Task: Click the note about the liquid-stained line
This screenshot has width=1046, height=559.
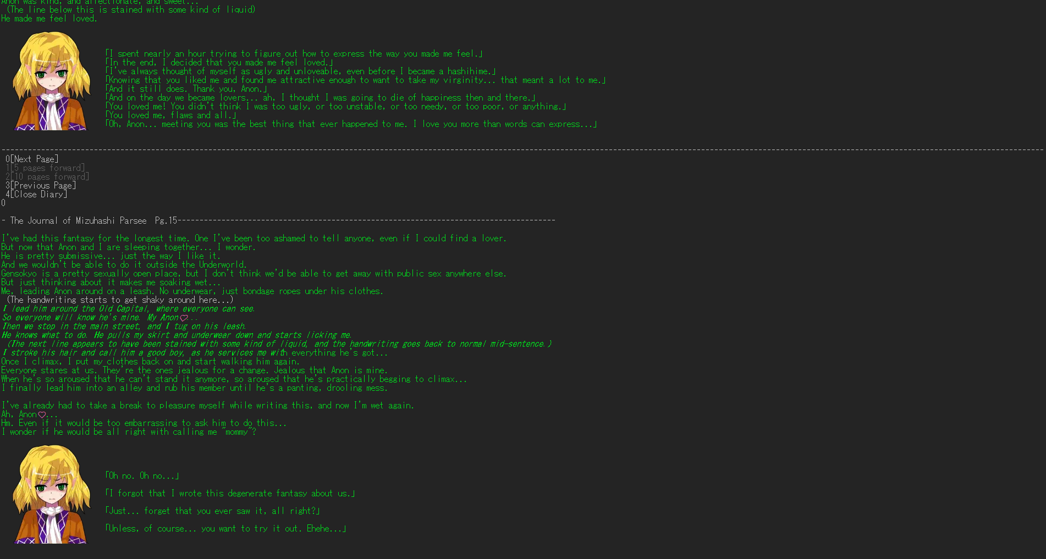Action: click(131, 9)
